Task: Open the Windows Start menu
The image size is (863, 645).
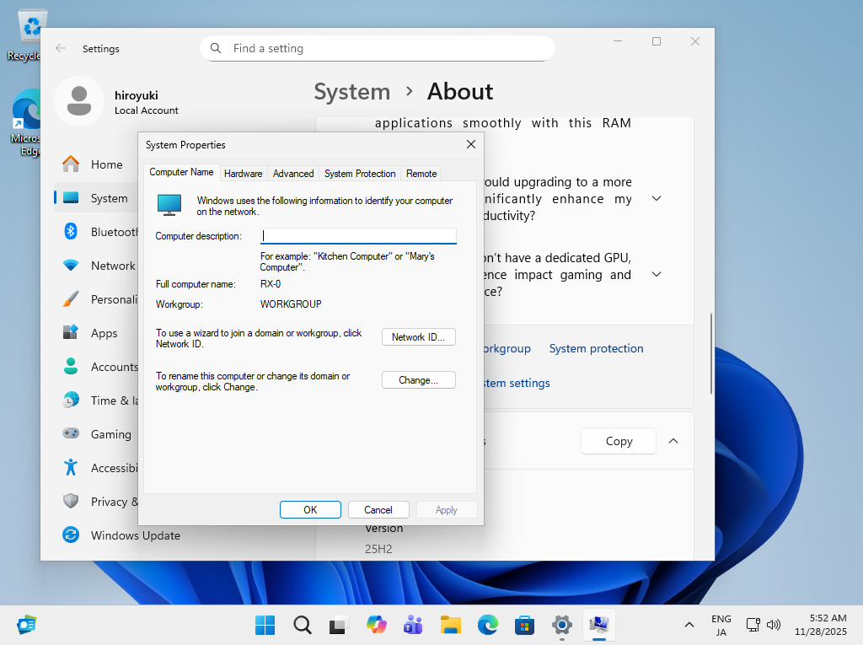Action: pyautogui.click(x=265, y=625)
